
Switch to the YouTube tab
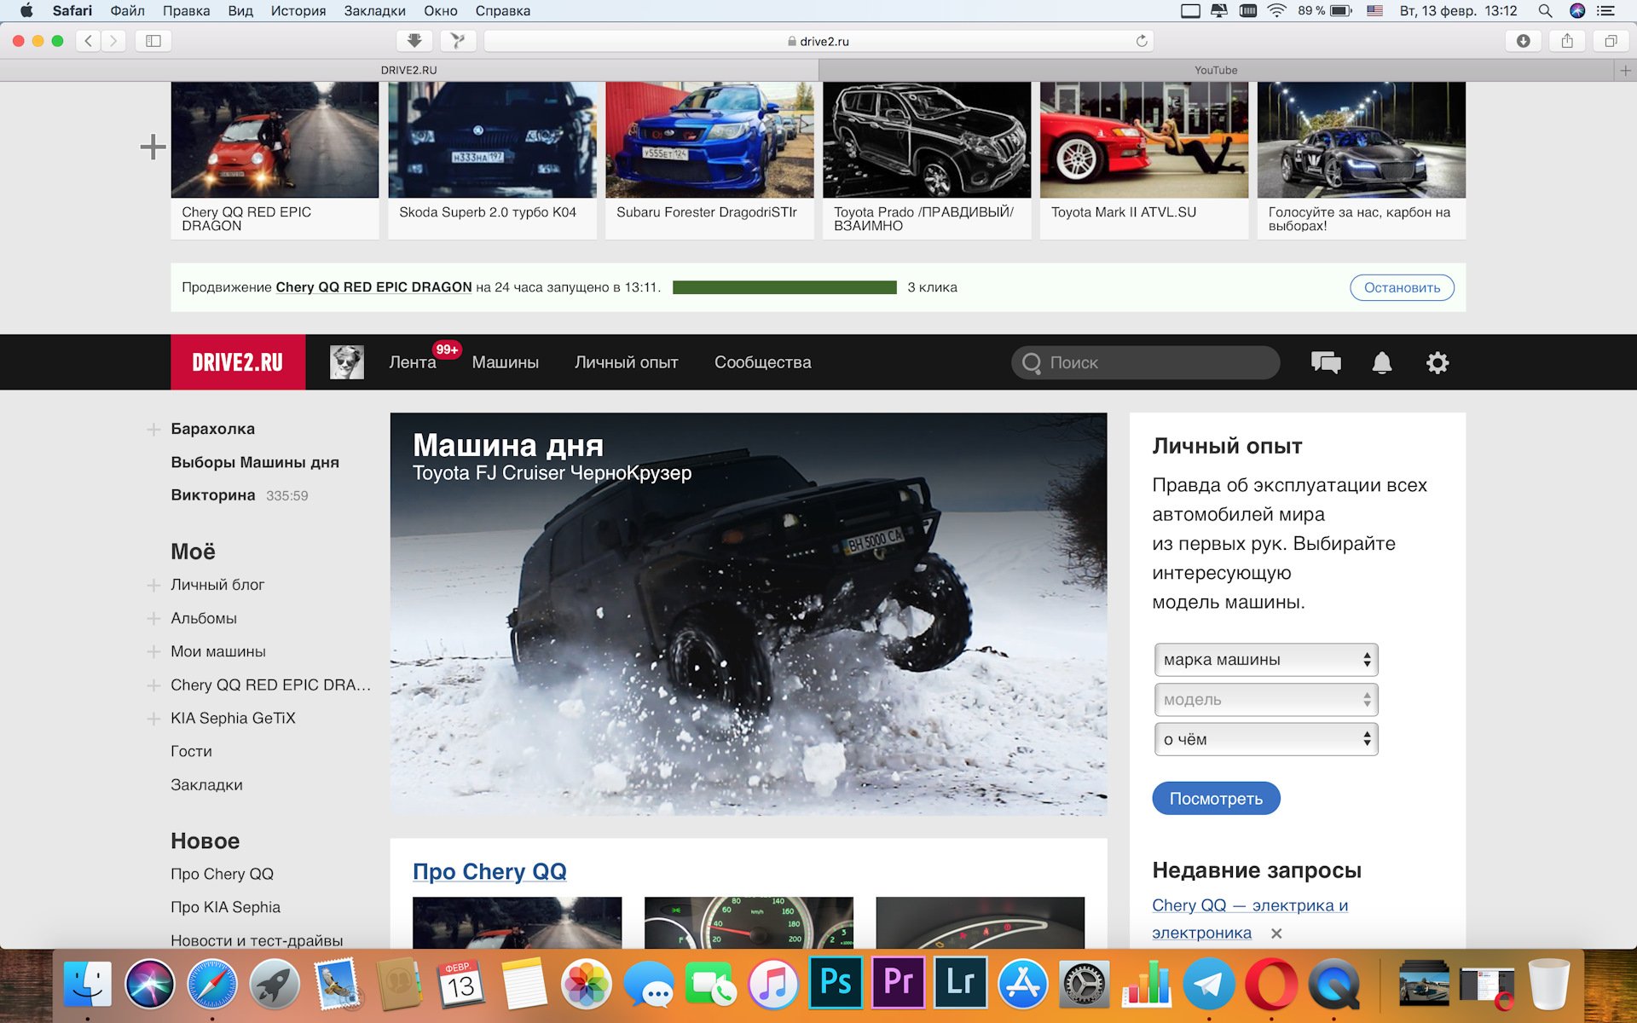pos(1215,70)
